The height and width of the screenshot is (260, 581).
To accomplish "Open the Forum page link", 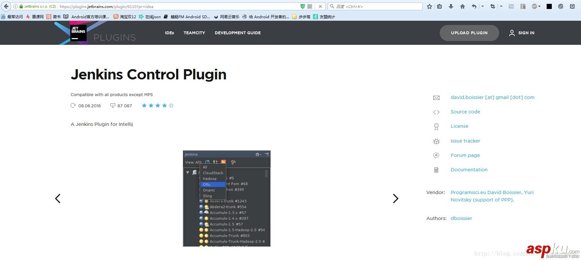I will coord(465,155).
